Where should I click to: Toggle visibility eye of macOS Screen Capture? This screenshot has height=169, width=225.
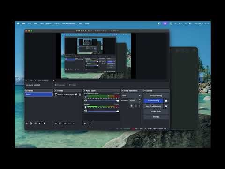pos(76,94)
